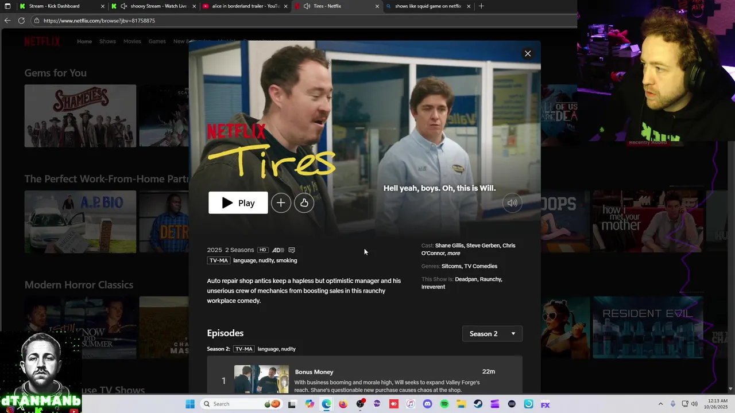This screenshot has height=413, width=735.
Task: Go back in the browser
Action: pos(7,21)
